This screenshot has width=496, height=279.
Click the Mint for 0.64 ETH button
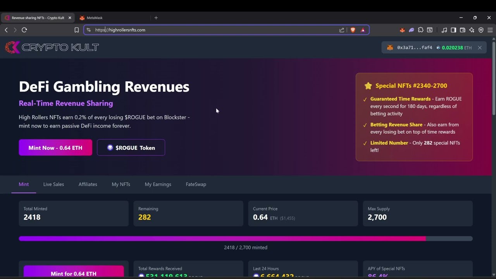74,272
